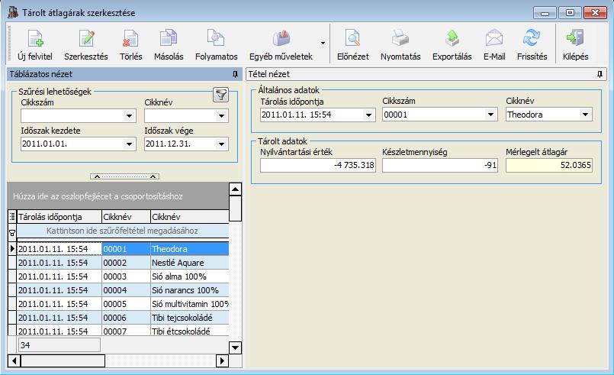Image resolution: width=614 pixels, height=375 pixels.
Task: Open Cikkszám filter dropdown
Action: (129, 116)
